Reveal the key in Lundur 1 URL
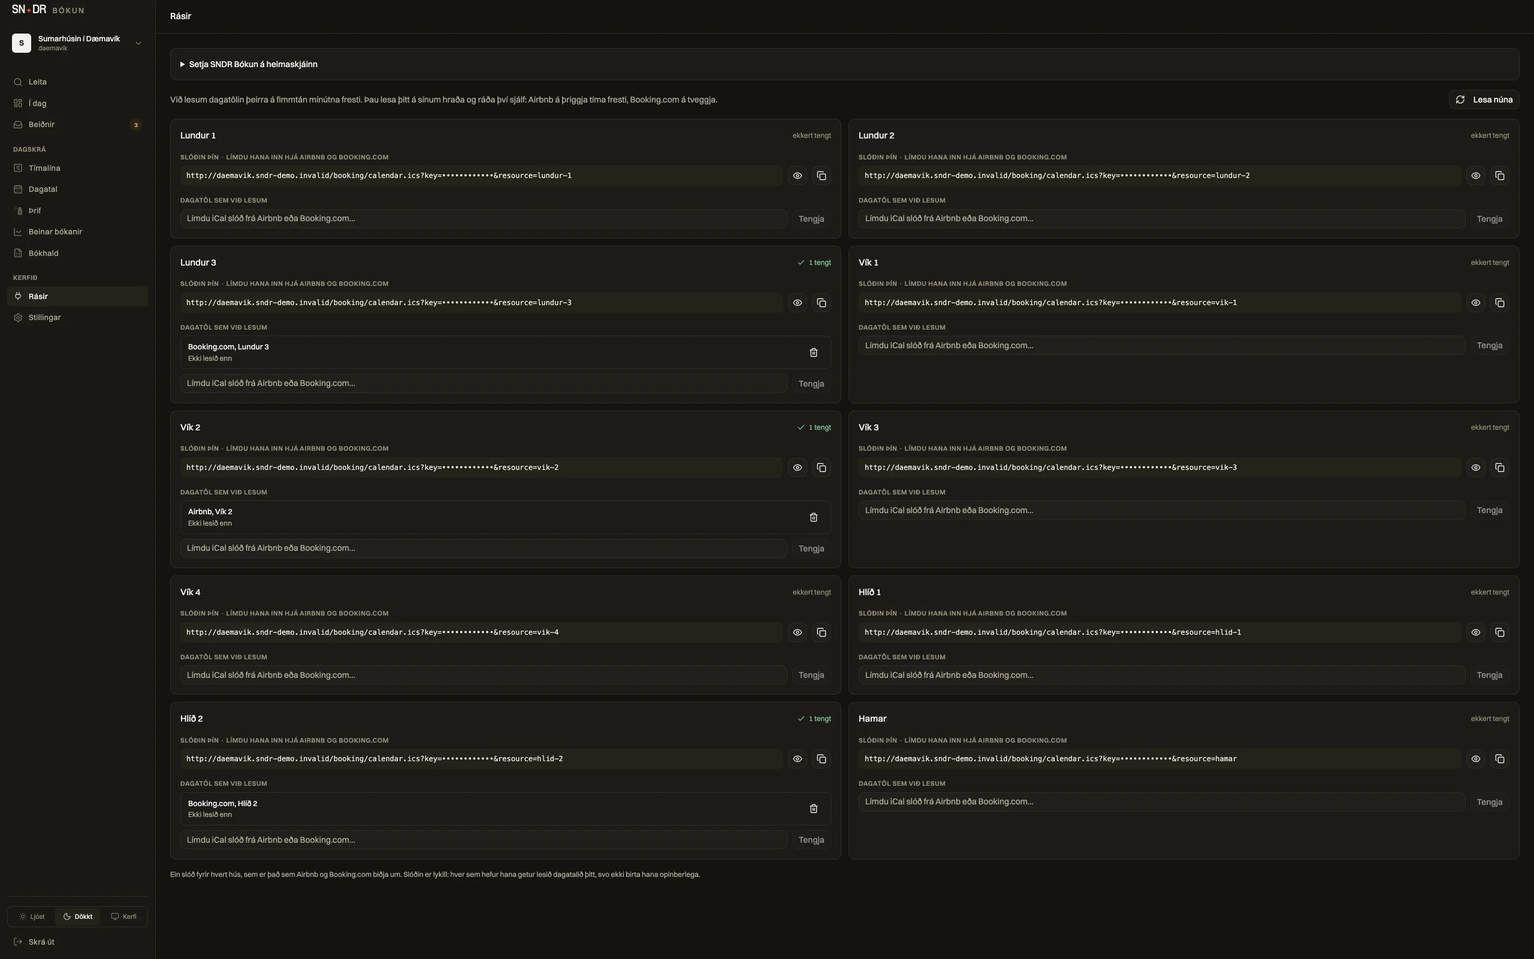The width and height of the screenshot is (1534, 959). pos(797,176)
